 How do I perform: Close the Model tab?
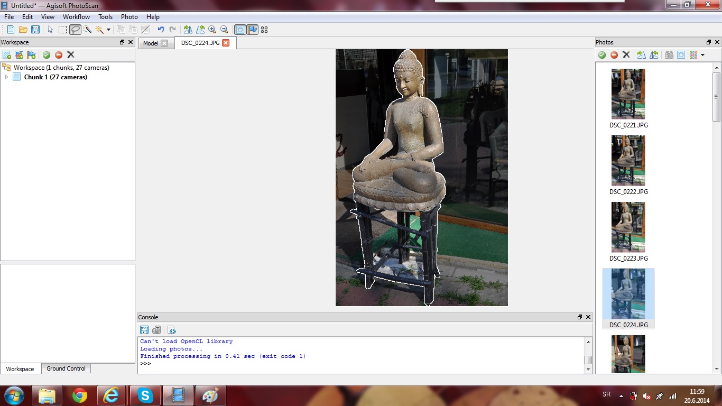click(x=164, y=43)
